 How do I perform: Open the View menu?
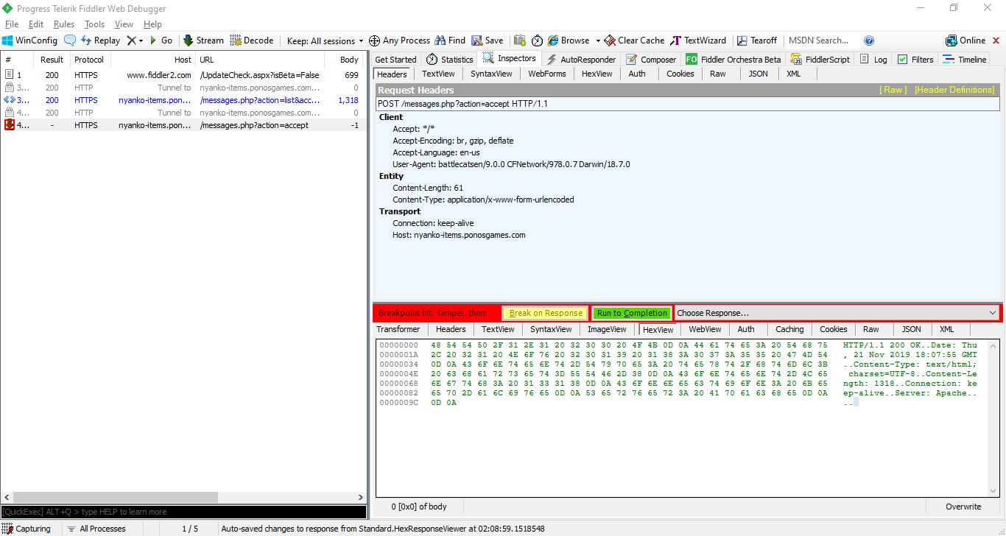click(x=124, y=24)
